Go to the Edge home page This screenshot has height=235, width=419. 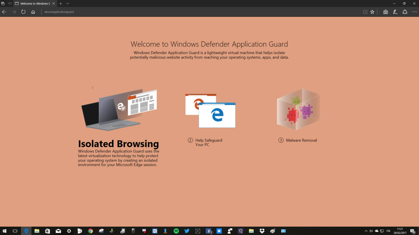click(33, 12)
